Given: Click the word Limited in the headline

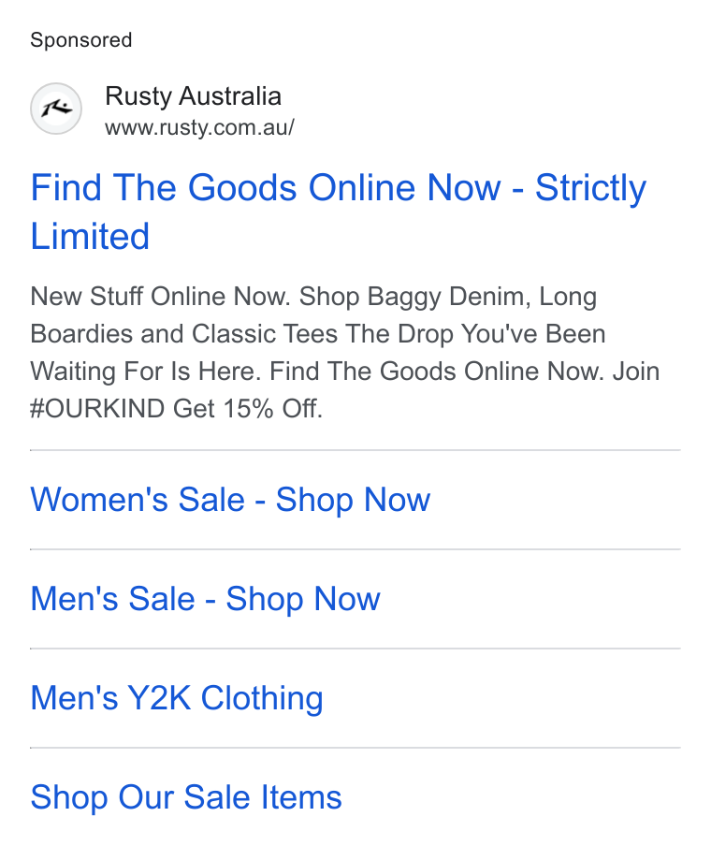Looking at the screenshot, I should 90,237.
